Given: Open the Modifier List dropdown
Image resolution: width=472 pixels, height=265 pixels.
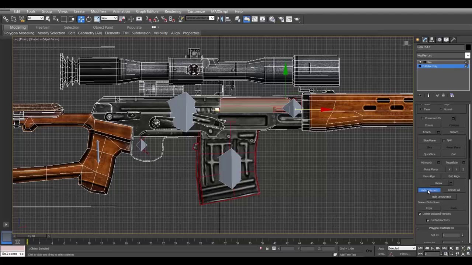Looking at the screenshot, I should [x=468, y=55].
